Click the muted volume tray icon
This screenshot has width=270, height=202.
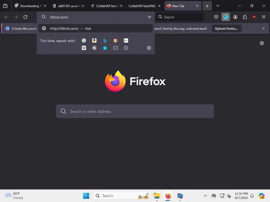click(229, 196)
